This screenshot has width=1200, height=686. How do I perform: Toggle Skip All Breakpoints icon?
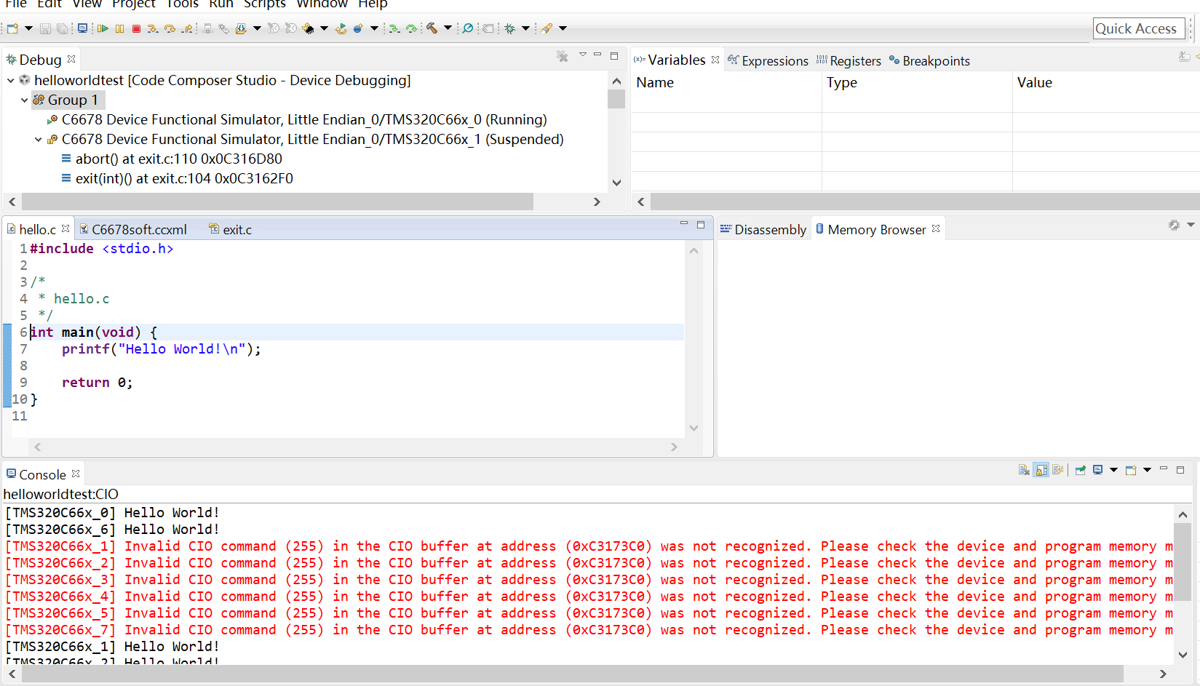(x=468, y=28)
